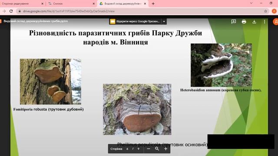Close the Снимок tab
This screenshot has height=156, width=278.
click(94, 3)
